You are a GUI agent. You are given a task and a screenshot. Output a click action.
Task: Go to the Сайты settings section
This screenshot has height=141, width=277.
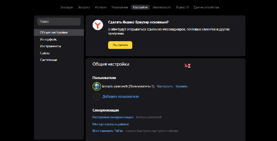click(x=45, y=53)
